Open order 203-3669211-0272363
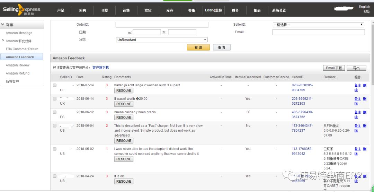374x192 pixels. pyautogui.click(x=302, y=101)
